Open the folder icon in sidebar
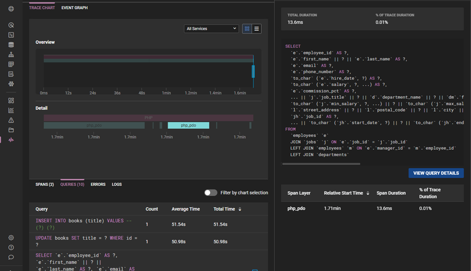Viewport: 471px width, 271px height. point(11,130)
